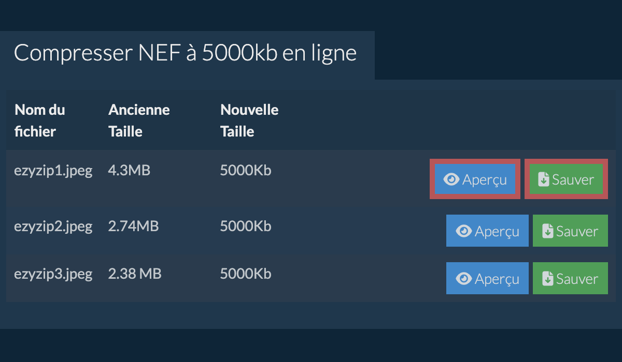This screenshot has height=362, width=622.
Task: Click the 5000Kb new size for ezyzip1.jpeg
Action: pyautogui.click(x=246, y=171)
